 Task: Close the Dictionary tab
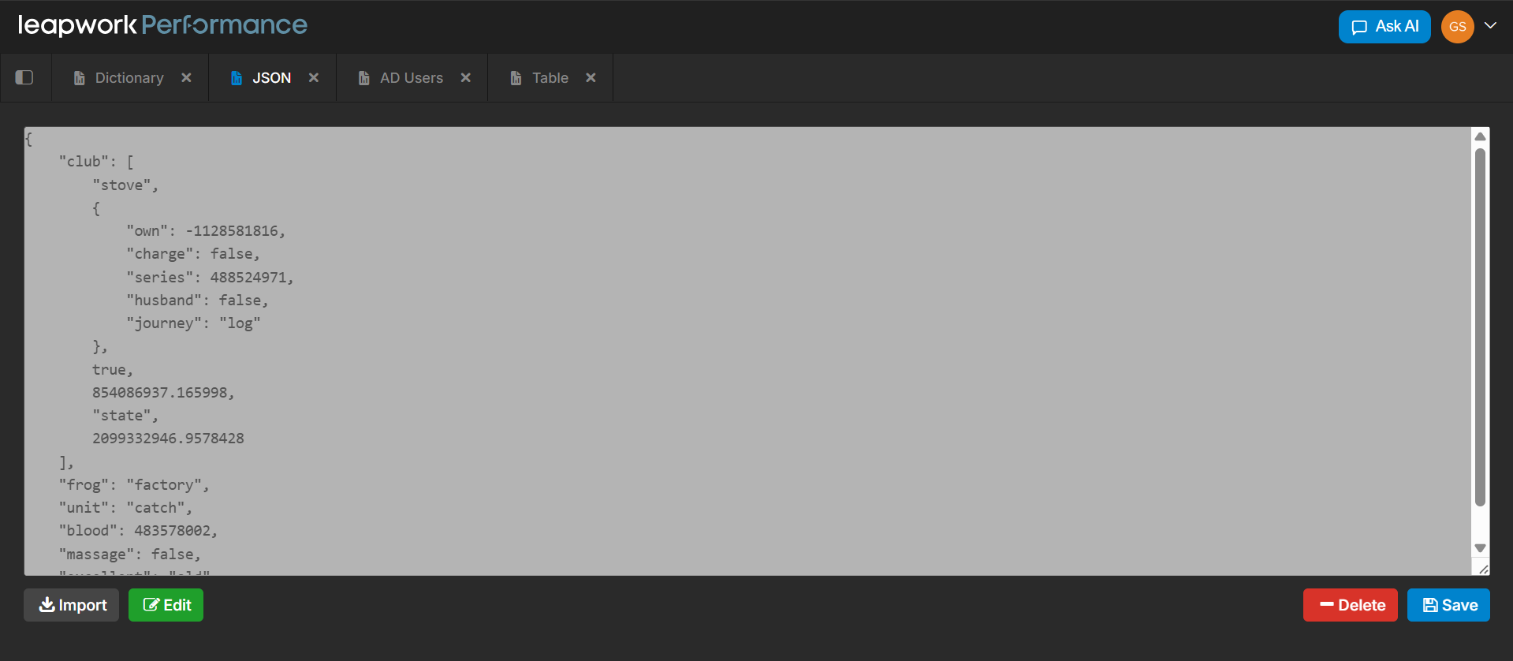(x=186, y=77)
